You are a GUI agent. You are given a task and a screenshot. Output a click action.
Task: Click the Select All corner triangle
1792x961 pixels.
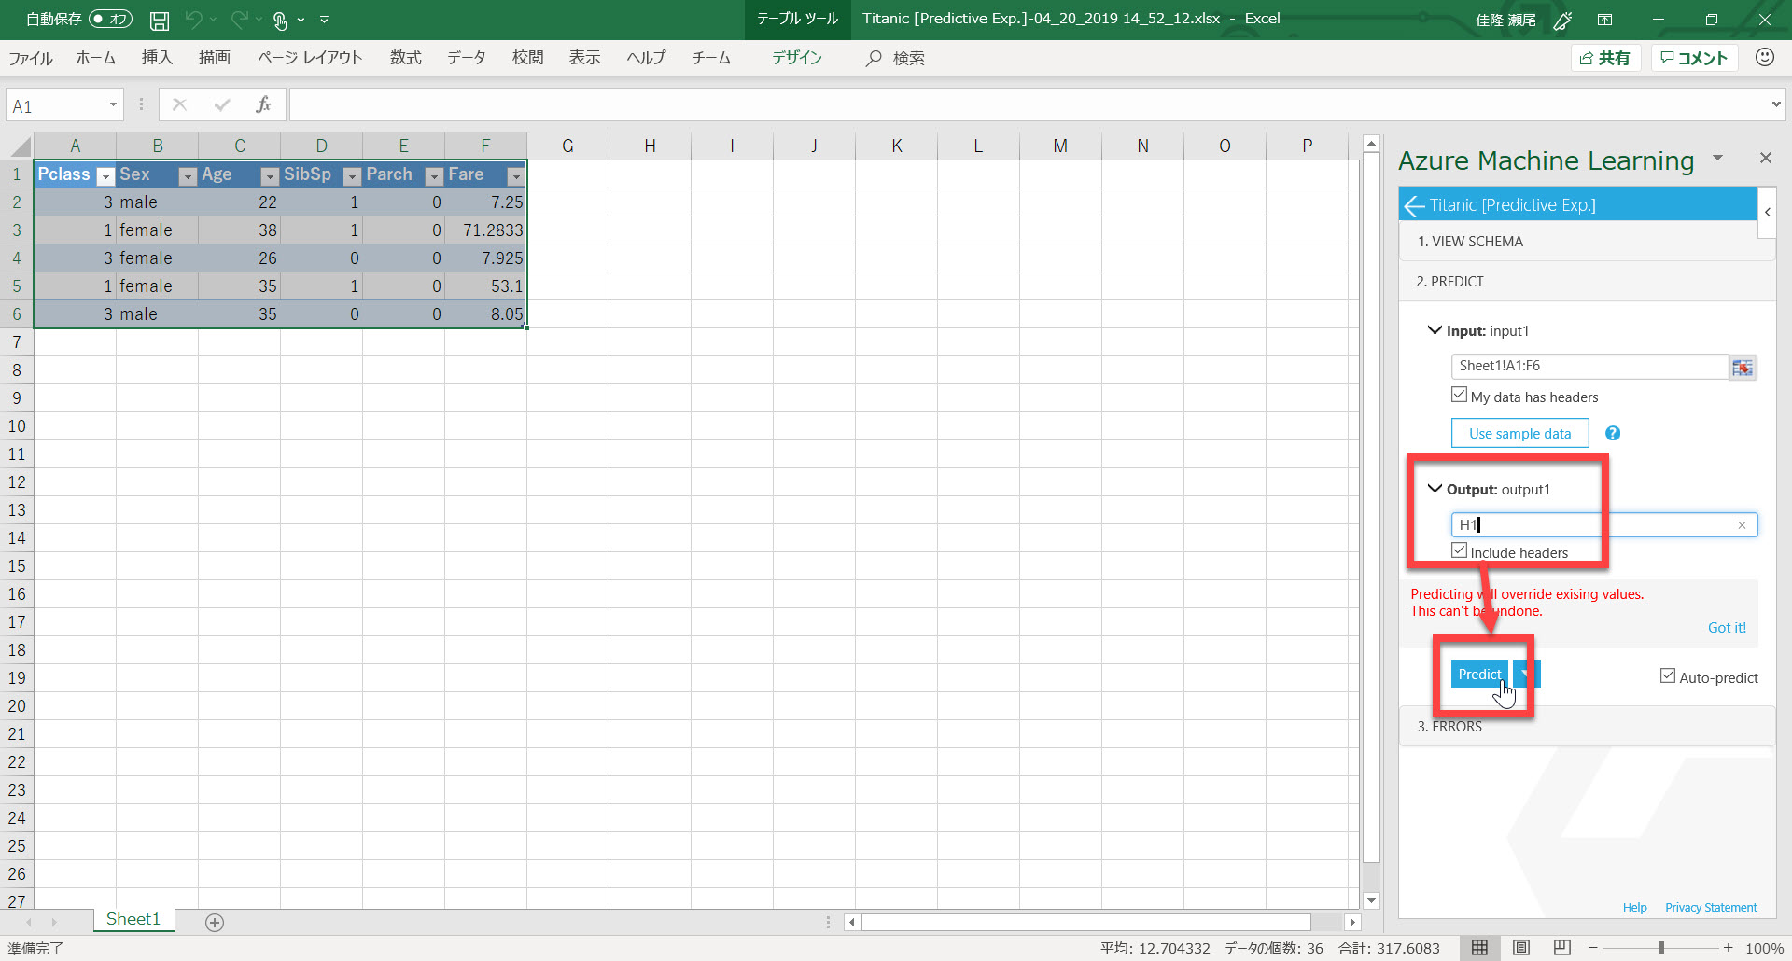[x=20, y=146]
